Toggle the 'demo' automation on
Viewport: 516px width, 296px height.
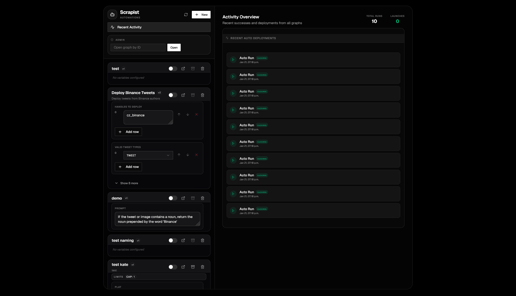click(x=173, y=198)
